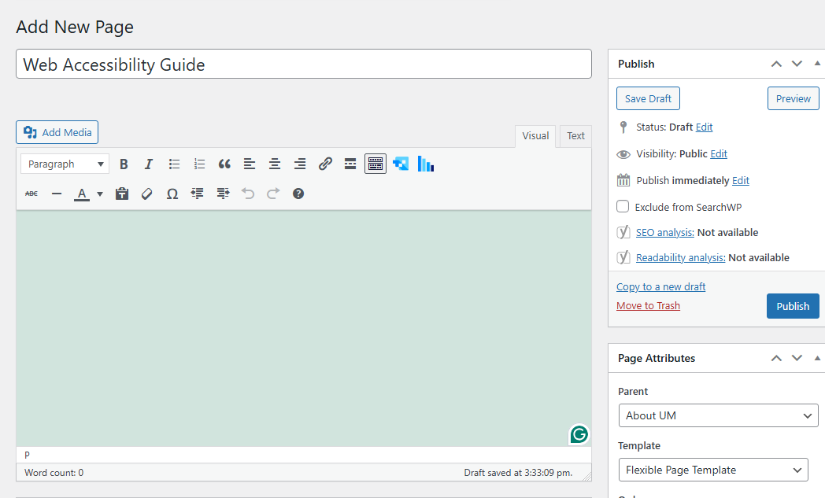Click Save Draft
825x498 pixels.
pyautogui.click(x=648, y=98)
